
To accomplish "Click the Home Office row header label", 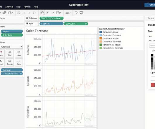I will tap(28, 112).
